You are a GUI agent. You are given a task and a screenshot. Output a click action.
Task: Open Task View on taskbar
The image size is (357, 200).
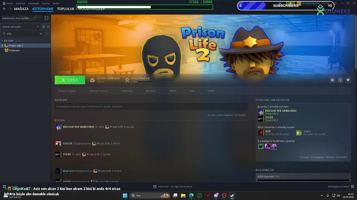click(175, 196)
